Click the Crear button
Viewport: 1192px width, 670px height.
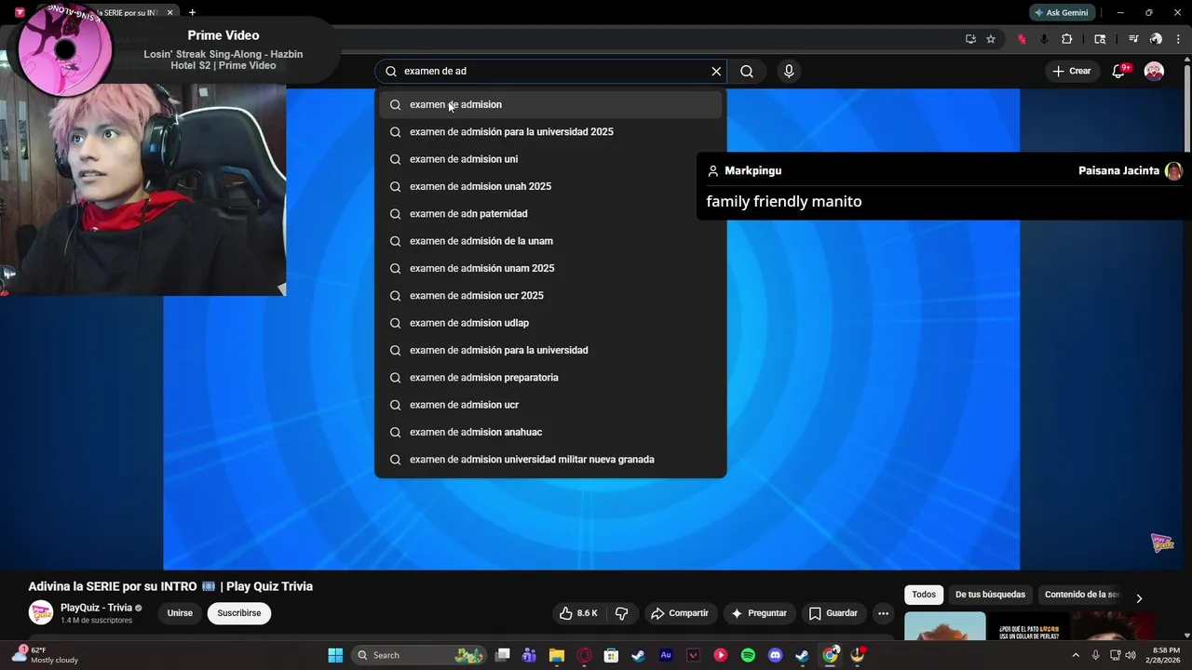click(1071, 72)
